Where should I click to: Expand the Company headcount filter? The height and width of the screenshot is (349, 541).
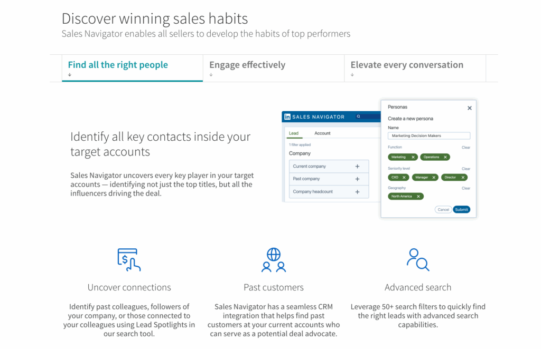[x=357, y=191]
